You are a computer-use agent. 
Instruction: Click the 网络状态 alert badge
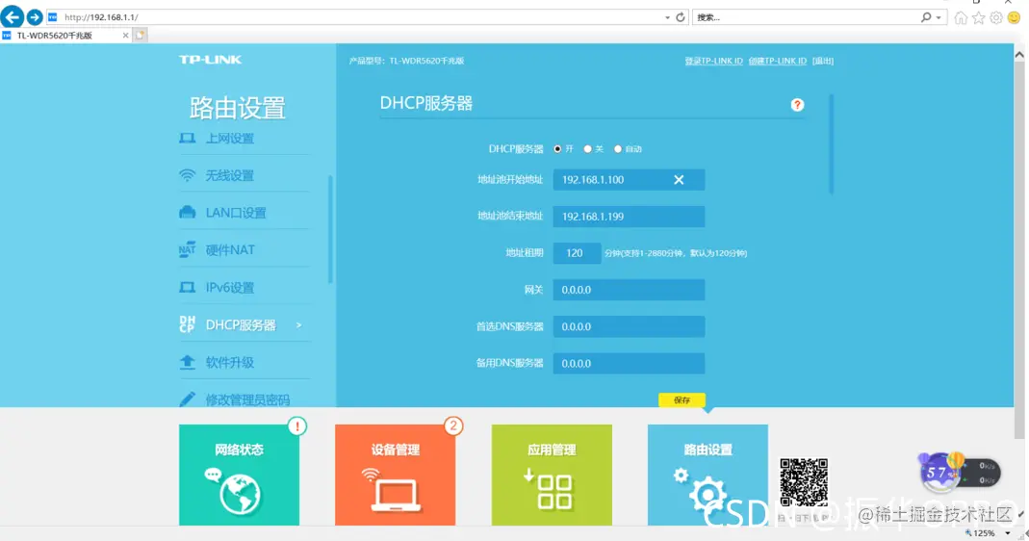[297, 426]
